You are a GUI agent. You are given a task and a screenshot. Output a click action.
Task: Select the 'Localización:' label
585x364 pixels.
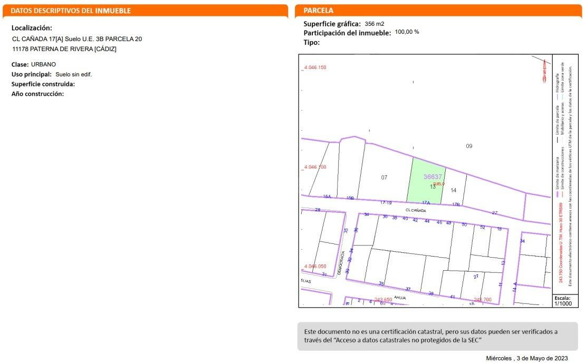(32, 28)
